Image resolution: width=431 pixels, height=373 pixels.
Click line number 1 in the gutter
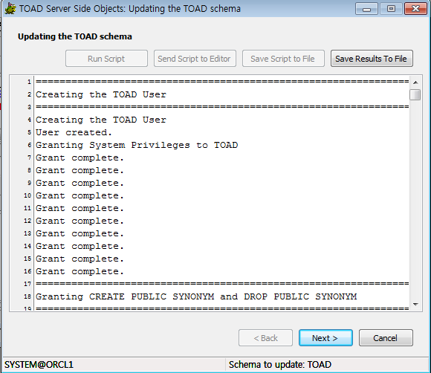(29, 82)
